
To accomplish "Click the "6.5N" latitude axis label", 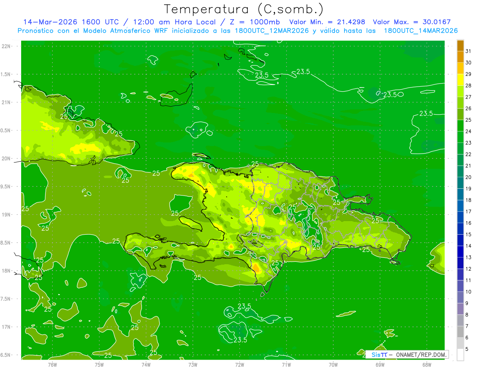I will (6, 355).
